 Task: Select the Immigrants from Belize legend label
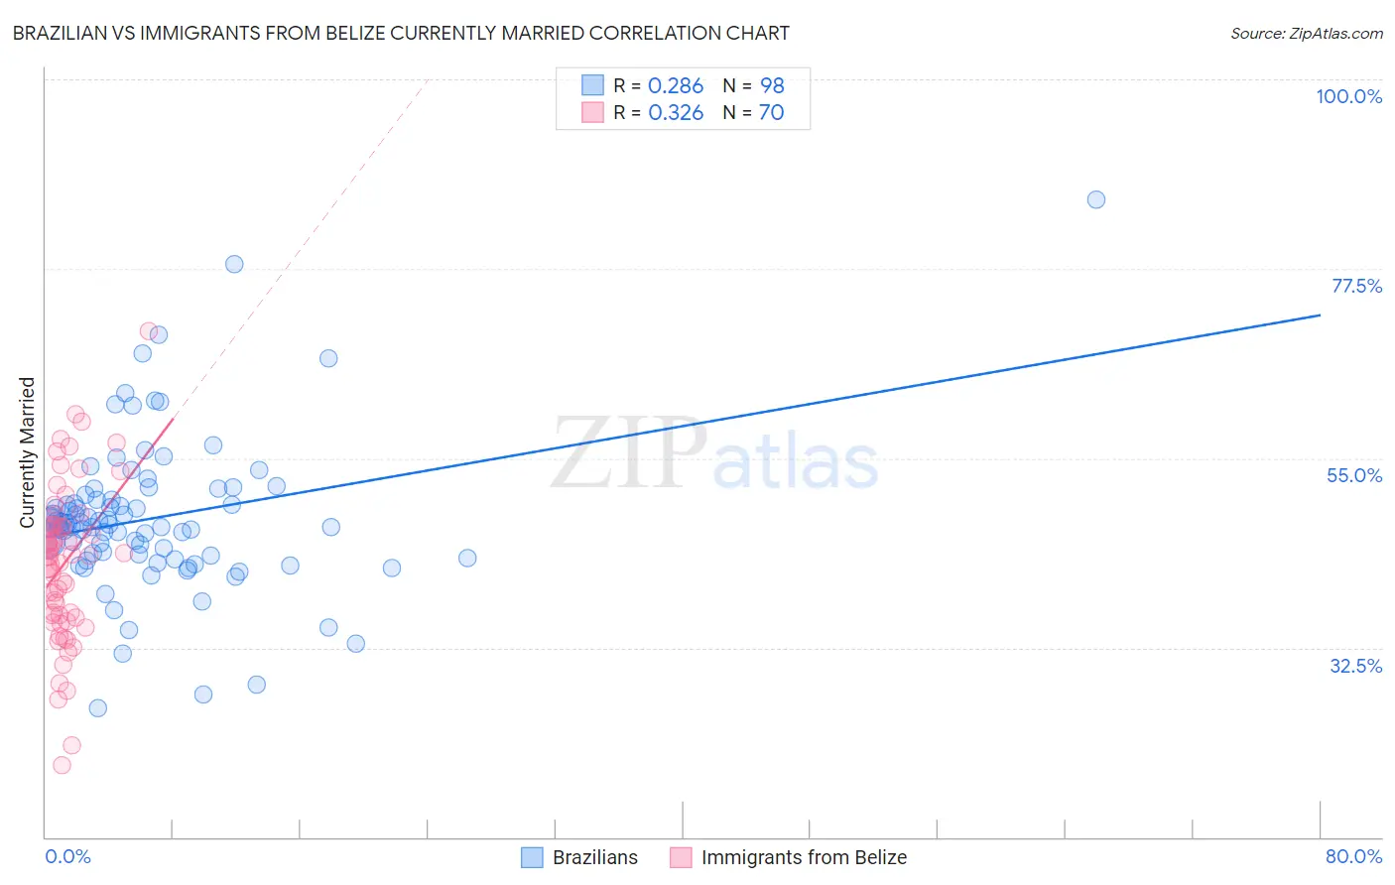[804, 857]
